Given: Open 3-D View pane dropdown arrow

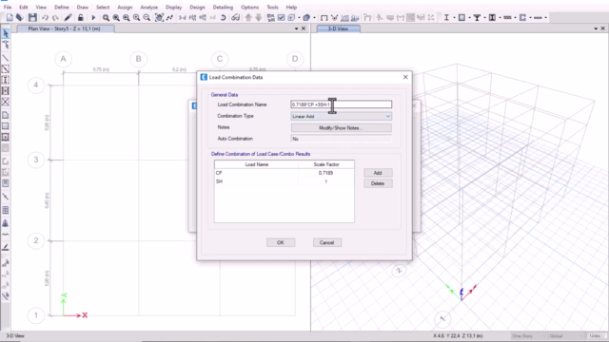Looking at the screenshot, I should (596, 28).
